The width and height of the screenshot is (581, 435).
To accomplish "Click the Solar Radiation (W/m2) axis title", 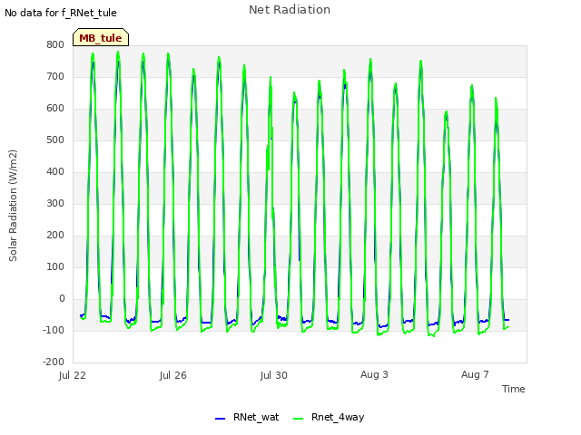I will (x=13, y=206).
